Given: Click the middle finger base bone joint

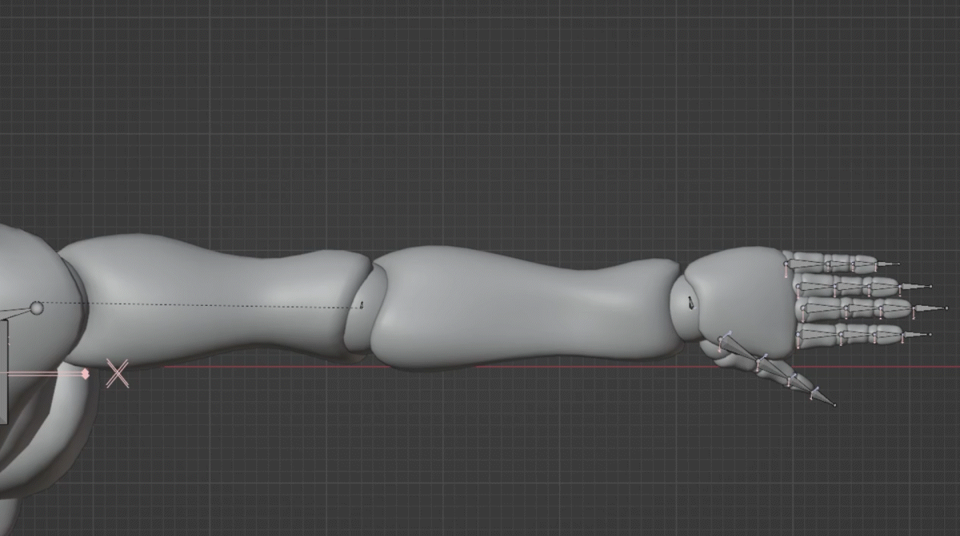Looking at the screenshot, I should 802,308.
